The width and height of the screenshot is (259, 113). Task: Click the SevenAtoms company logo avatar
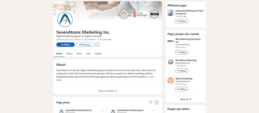click(65, 19)
